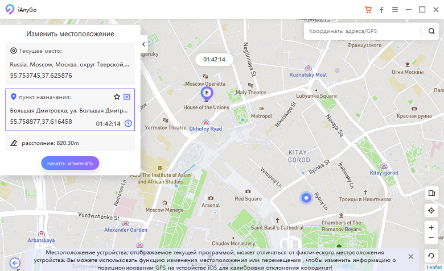
Task: Open the shopping cart purchase icon
Action: click(x=368, y=10)
